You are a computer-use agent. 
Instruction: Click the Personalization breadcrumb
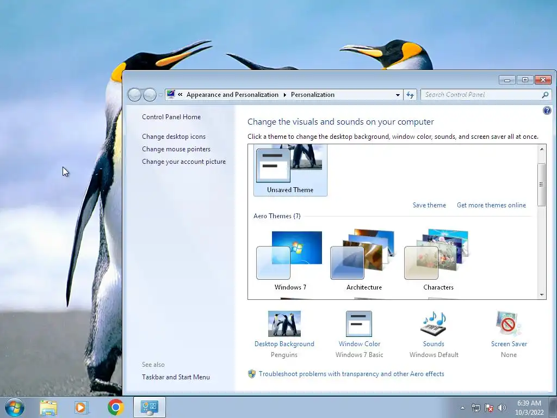313,95
